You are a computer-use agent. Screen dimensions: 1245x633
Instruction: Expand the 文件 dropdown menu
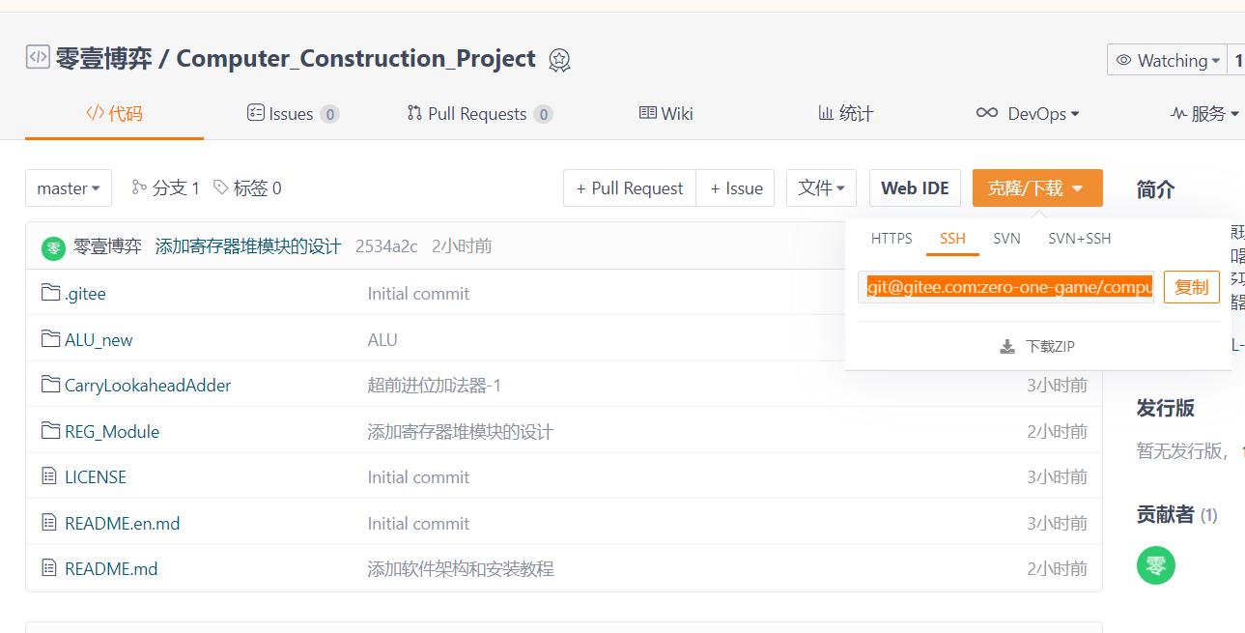click(x=821, y=188)
